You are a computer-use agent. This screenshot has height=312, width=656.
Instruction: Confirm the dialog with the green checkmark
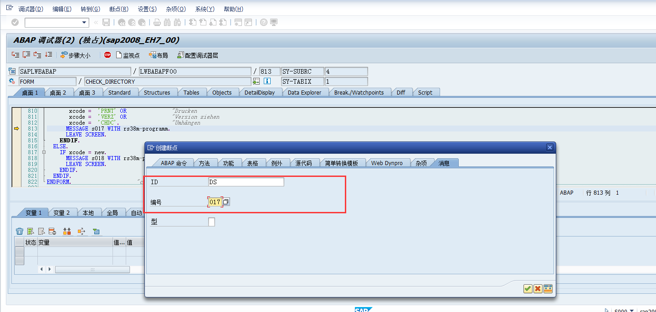pos(528,288)
